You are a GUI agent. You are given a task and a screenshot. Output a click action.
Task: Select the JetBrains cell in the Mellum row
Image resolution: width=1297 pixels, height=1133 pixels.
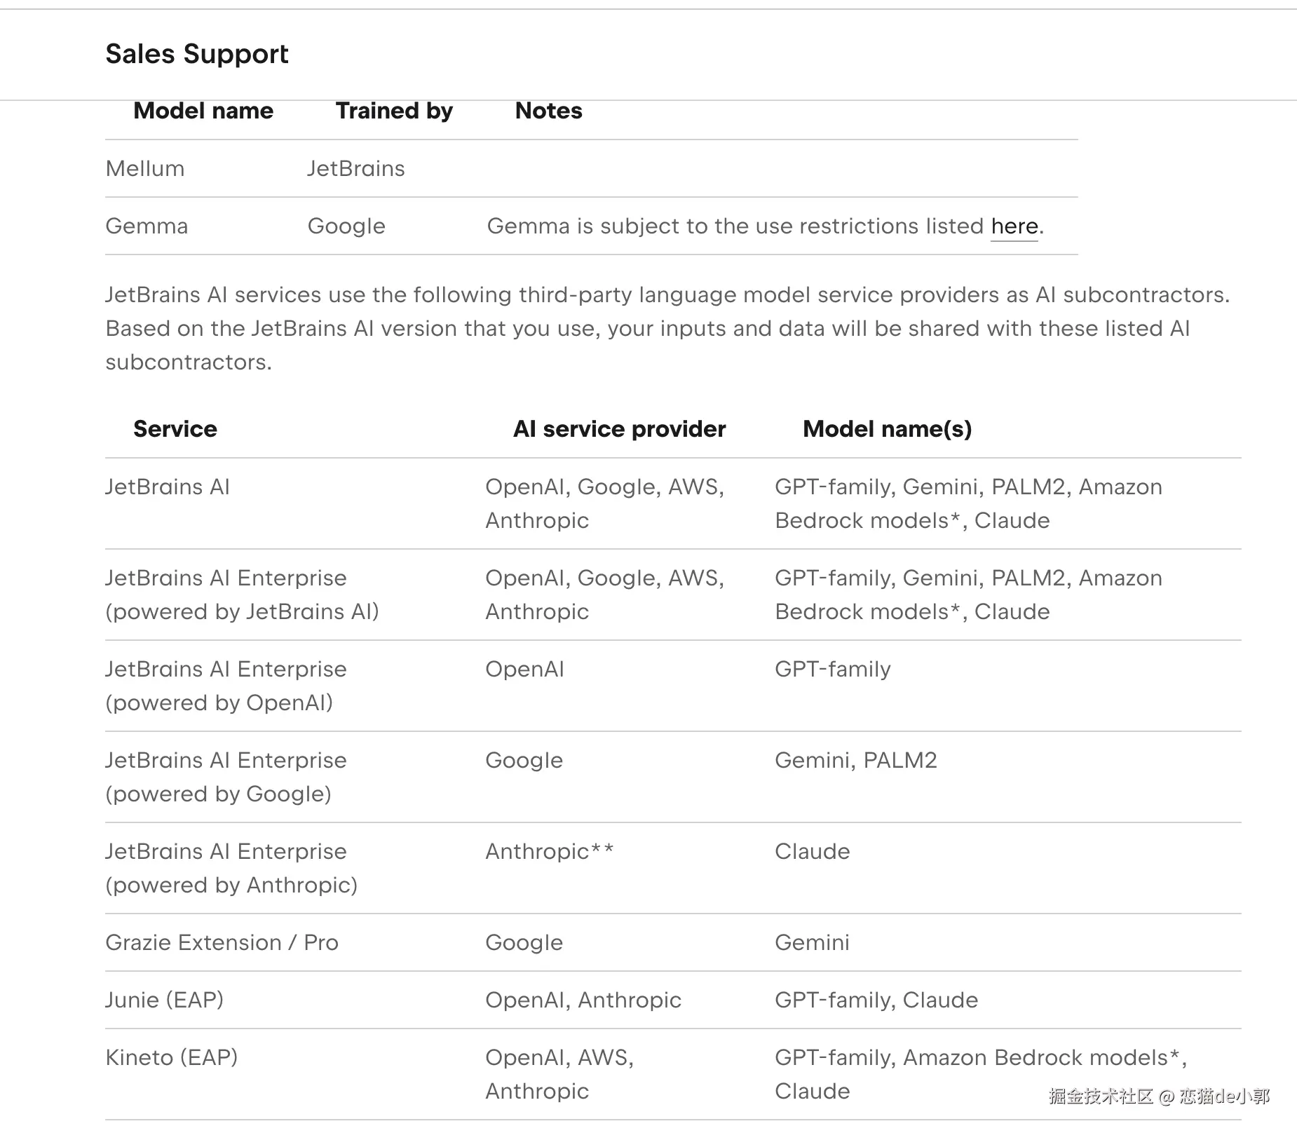tap(355, 169)
